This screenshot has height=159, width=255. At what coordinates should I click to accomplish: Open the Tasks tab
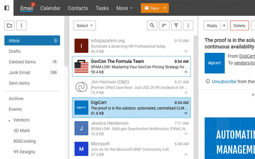102,8
